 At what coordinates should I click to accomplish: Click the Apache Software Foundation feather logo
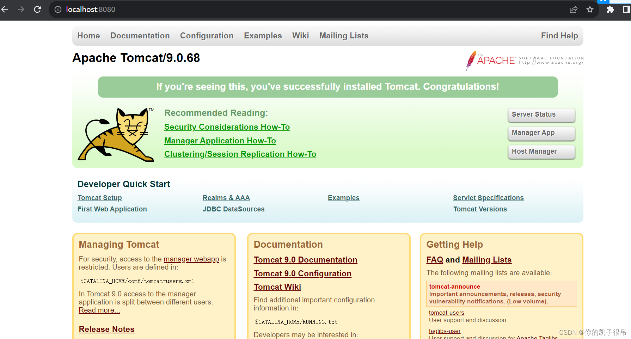[x=525, y=61]
